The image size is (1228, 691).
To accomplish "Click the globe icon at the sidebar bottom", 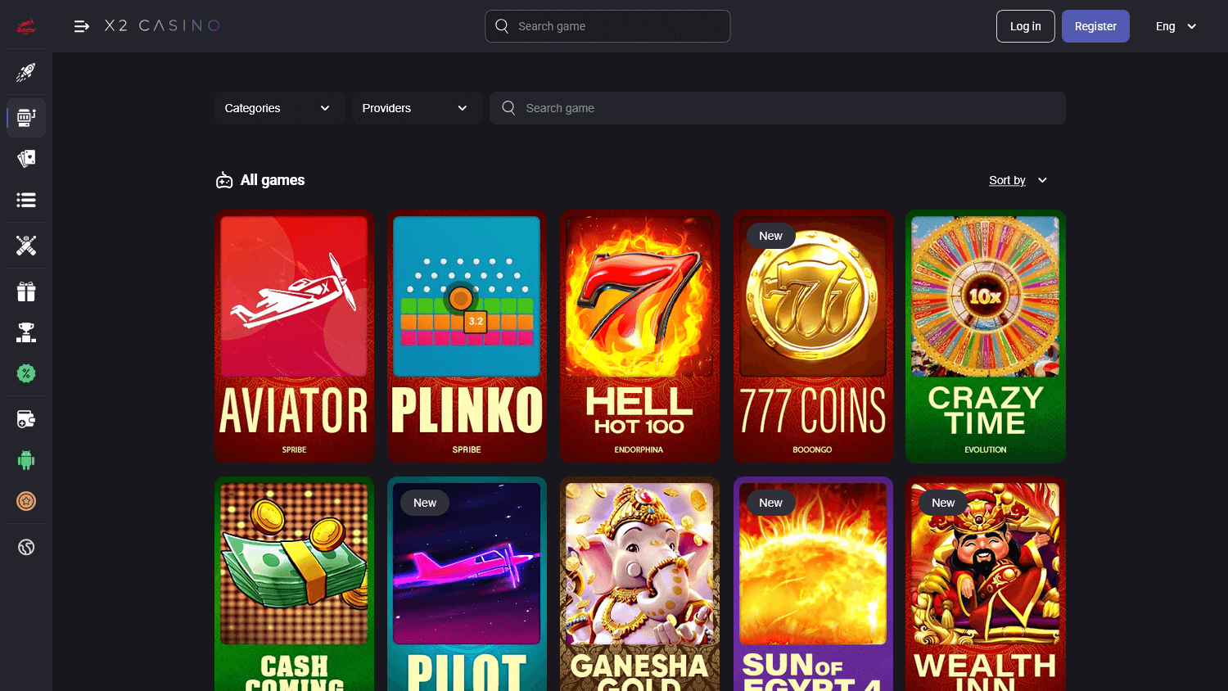I will pyautogui.click(x=26, y=547).
